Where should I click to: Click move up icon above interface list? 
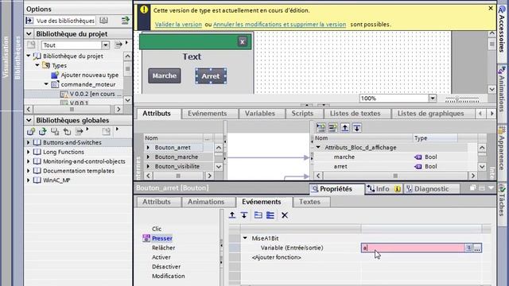(x=344, y=128)
